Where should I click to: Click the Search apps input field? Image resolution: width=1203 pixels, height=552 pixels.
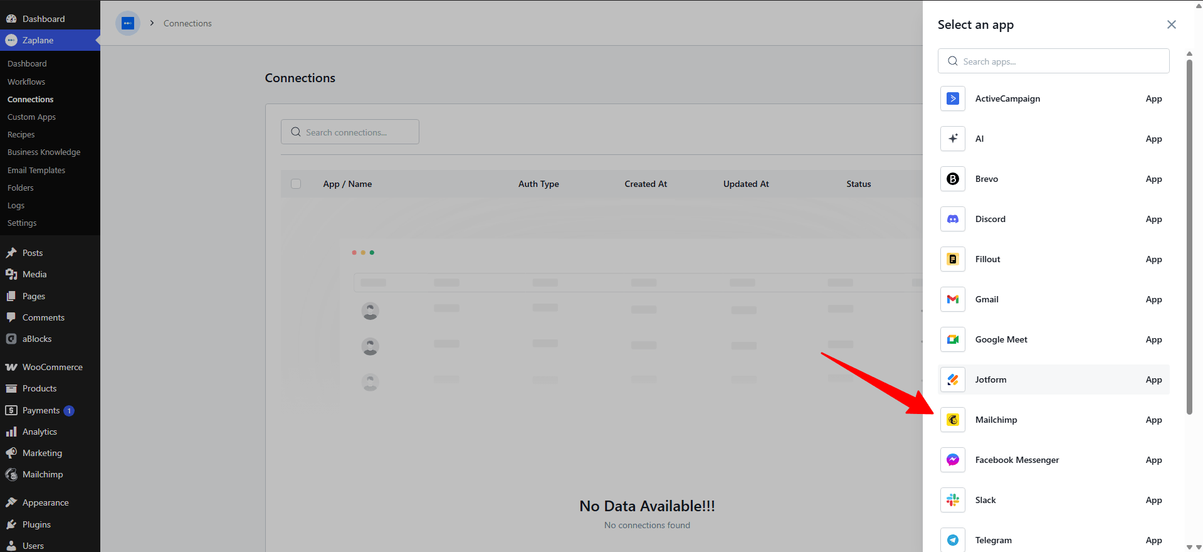click(1053, 61)
